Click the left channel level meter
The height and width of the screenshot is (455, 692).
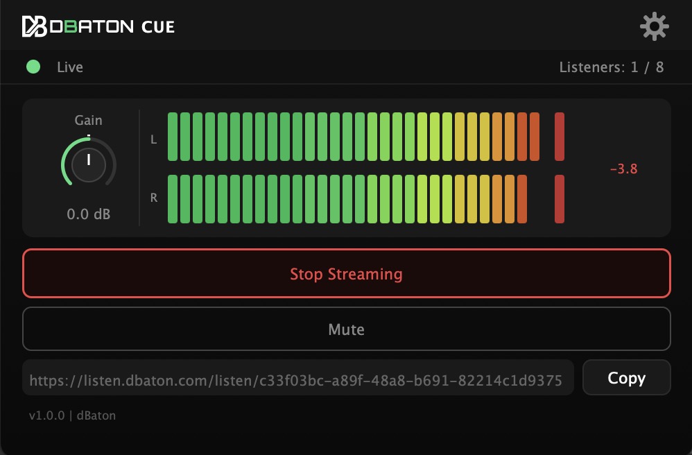pos(354,137)
